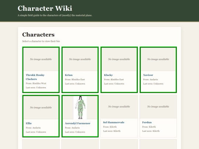Click the placeholder image on Throkk's card
This screenshot has height=149, width=199.
tap(41, 59)
